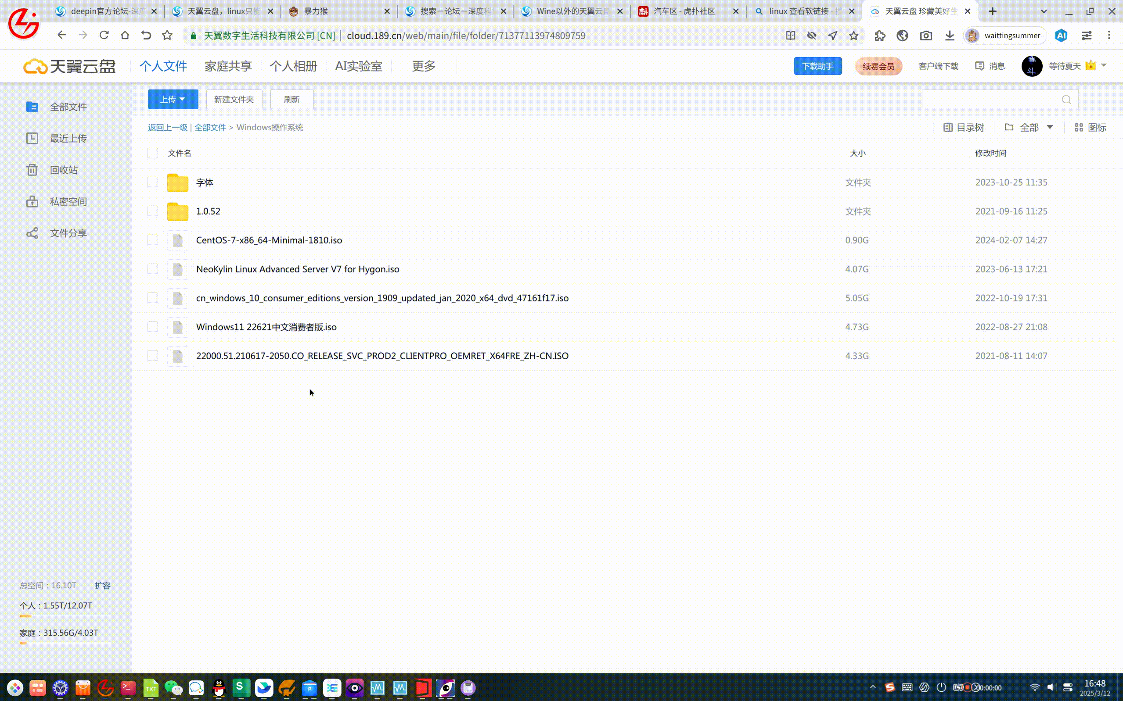Go to browser home page icon
The image size is (1123, 701).
point(125,35)
